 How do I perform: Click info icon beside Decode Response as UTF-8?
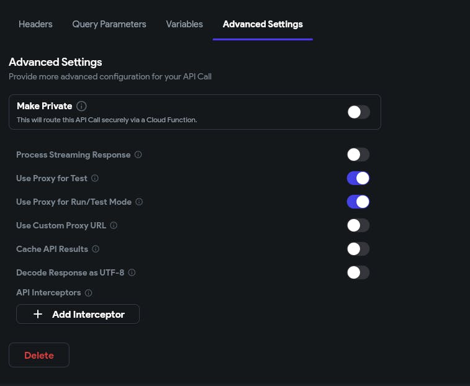pos(132,272)
